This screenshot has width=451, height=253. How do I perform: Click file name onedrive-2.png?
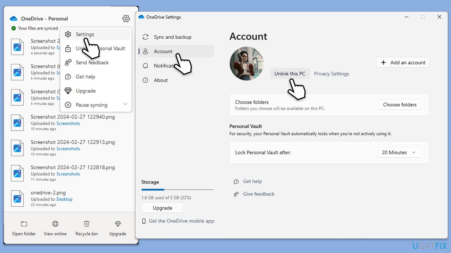pyautogui.click(x=48, y=193)
